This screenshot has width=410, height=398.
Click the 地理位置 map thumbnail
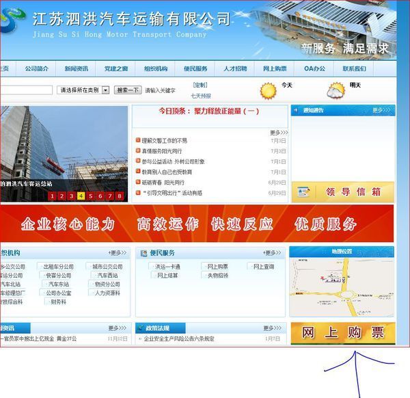[342, 287]
